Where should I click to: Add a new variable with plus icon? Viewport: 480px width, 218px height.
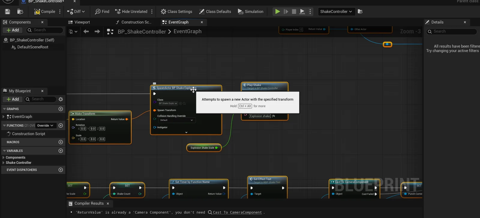(x=61, y=151)
